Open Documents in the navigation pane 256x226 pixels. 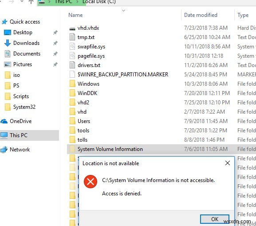point(27,54)
